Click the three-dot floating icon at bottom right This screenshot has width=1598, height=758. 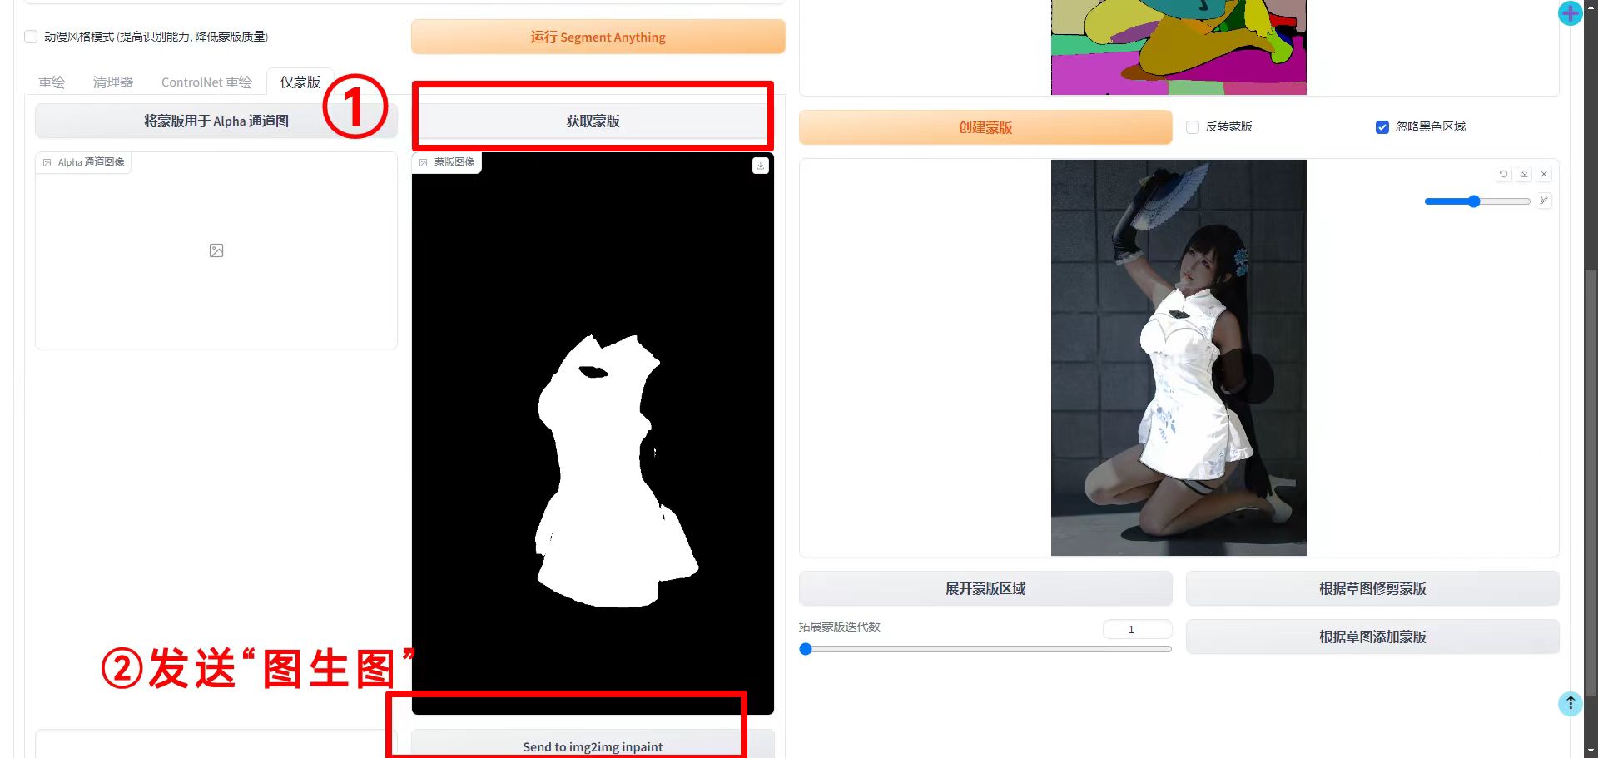point(1570,704)
